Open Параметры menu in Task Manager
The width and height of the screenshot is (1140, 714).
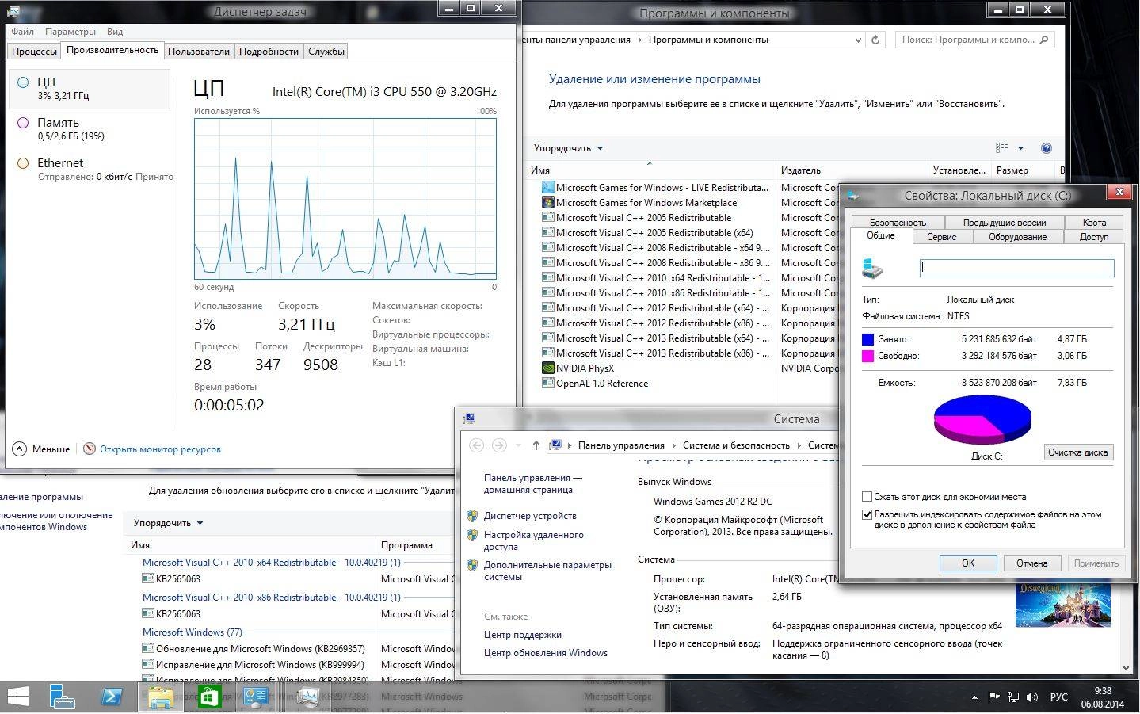tap(71, 32)
